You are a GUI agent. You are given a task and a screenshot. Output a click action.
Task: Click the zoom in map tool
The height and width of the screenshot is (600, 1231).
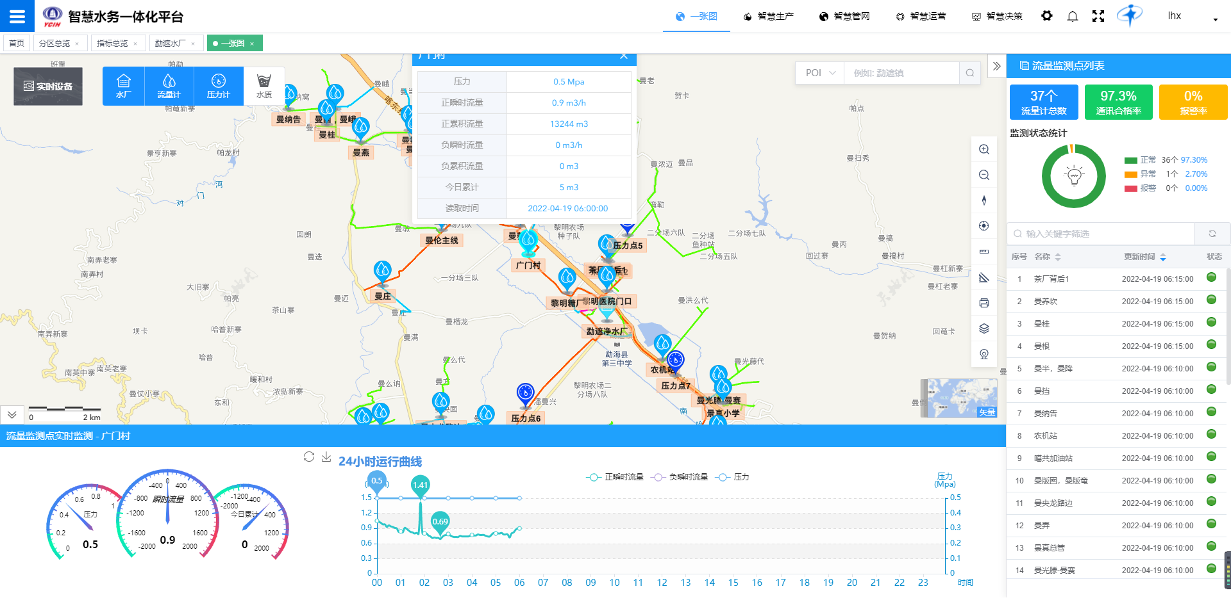(984, 149)
